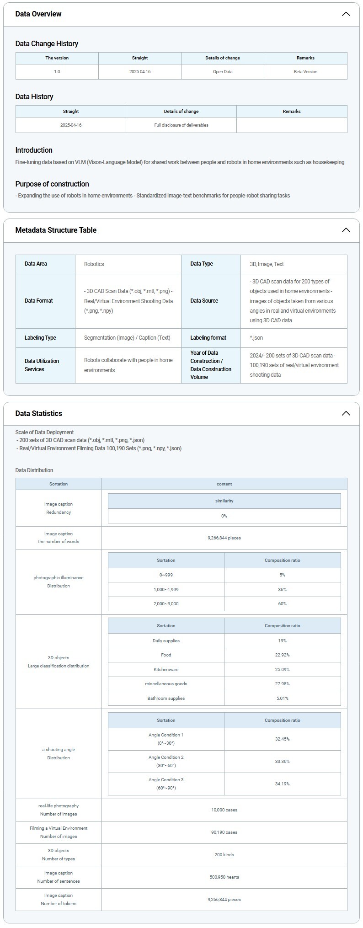
Task: Collapse the Data Overview section chevron
Action: point(346,14)
